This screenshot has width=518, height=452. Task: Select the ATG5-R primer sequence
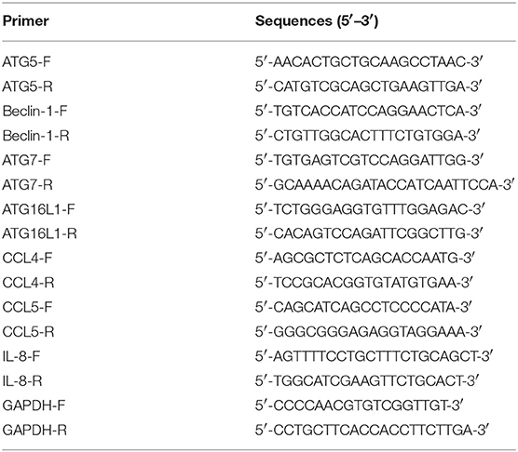tap(369, 86)
